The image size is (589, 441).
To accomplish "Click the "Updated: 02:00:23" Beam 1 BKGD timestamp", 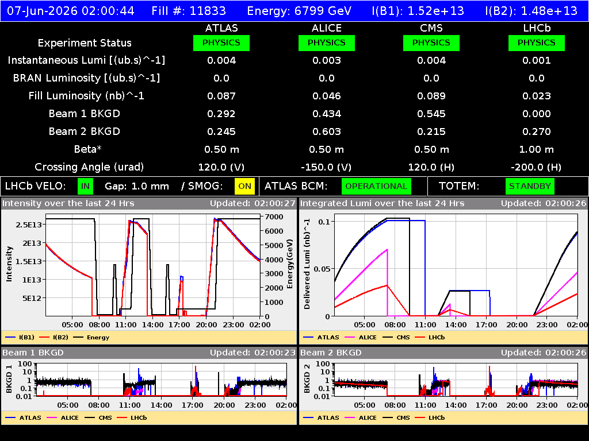I will tap(253, 353).
